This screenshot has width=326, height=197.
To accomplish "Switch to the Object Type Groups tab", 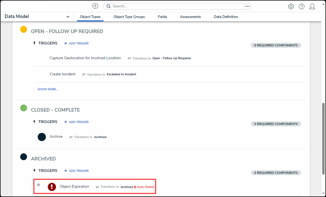I will tap(129, 17).
